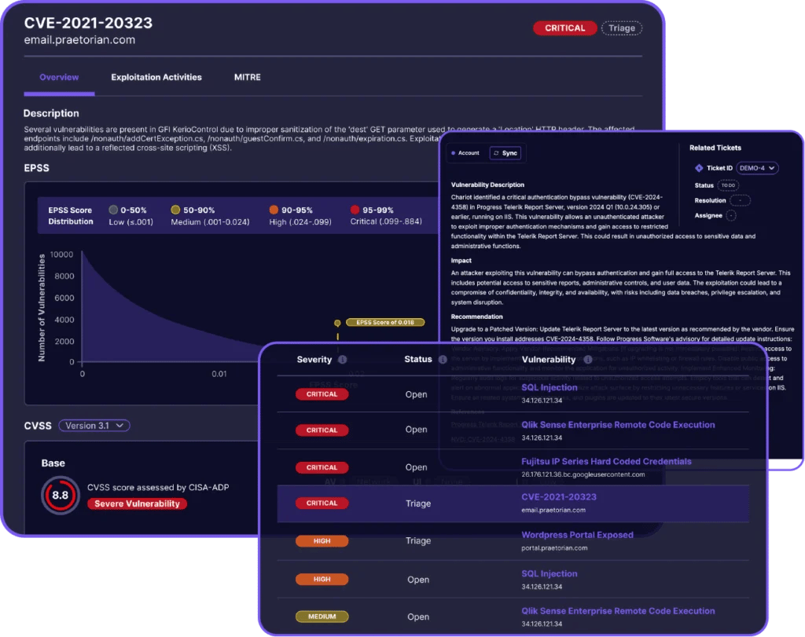The height and width of the screenshot is (637, 805).
Task: Click the Related Tickets heading
Action: click(715, 148)
